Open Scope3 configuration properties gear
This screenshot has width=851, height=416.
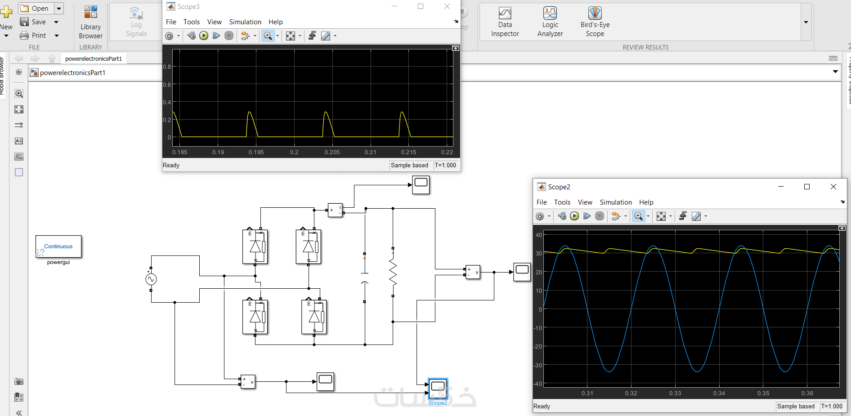(x=169, y=36)
